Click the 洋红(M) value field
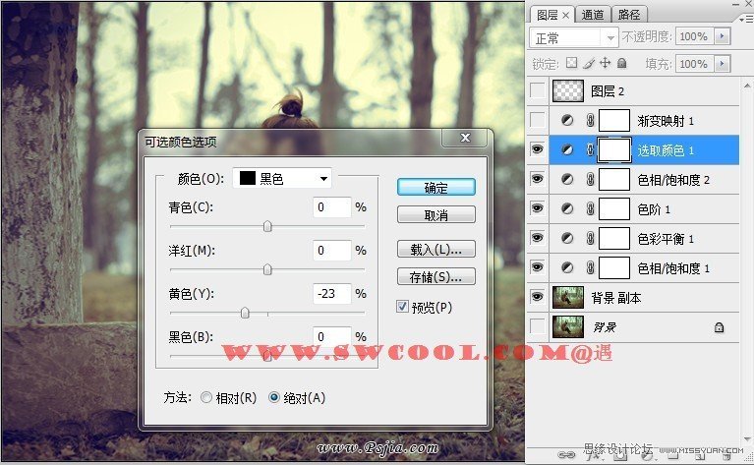754x465 pixels. [x=332, y=251]
